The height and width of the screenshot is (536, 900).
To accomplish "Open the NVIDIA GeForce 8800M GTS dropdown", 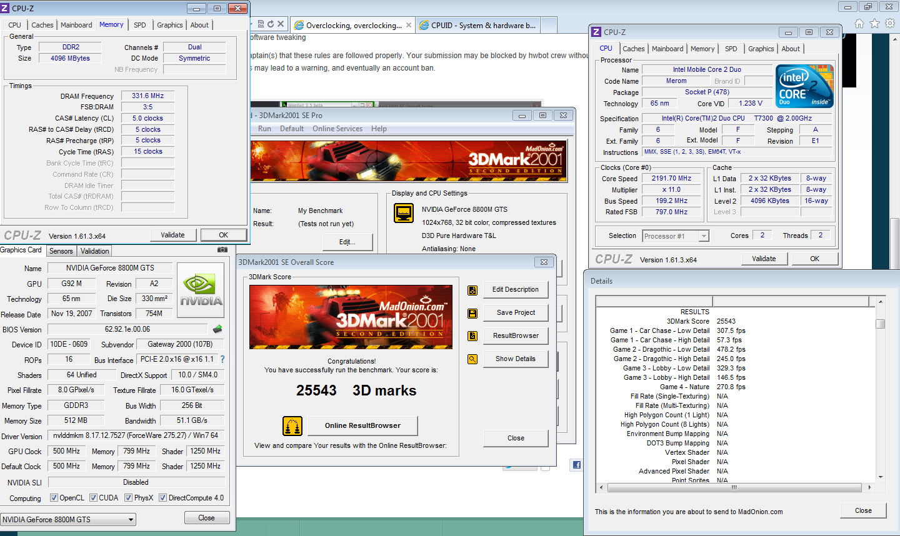I will coord(68,519).
